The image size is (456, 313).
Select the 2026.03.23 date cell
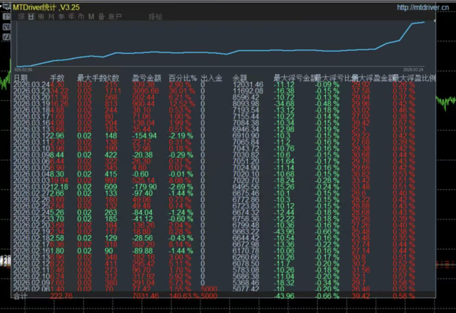coord(31,91)
